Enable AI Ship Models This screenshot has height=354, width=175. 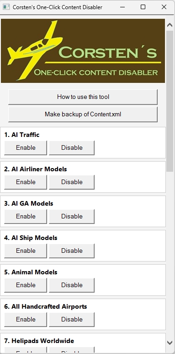coord(26,251)
